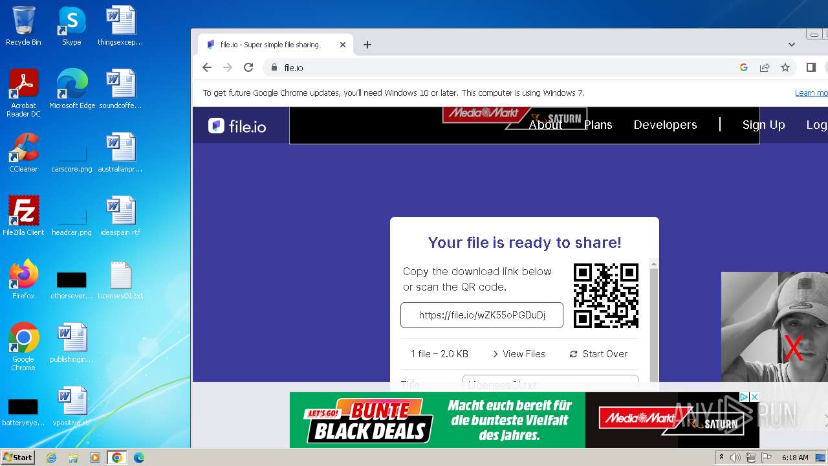Select the download link field

[482, 315]
